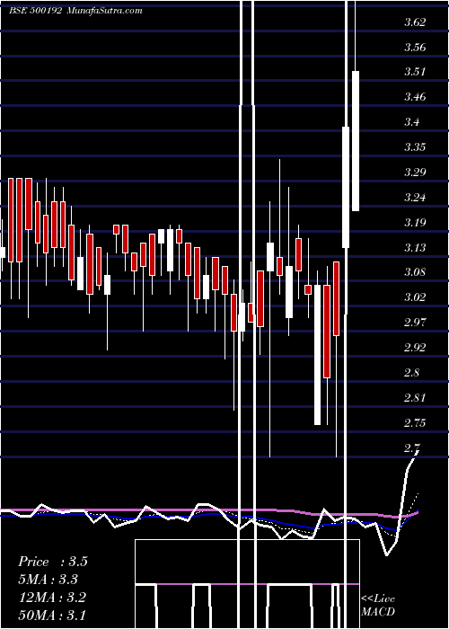This screenshot has height=629, width=449.
Task: Click the tall white candle bottoming near 2.75
Action: pyautogui.click(x=318, y=355)
